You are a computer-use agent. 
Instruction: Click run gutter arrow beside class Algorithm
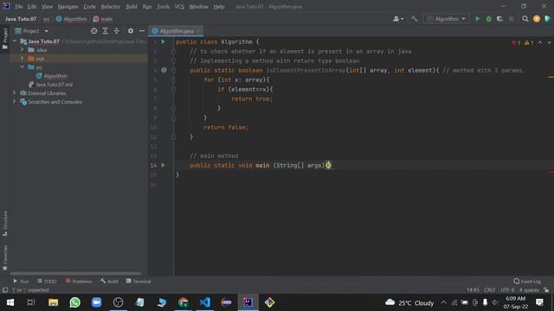(x=164, y=41)
